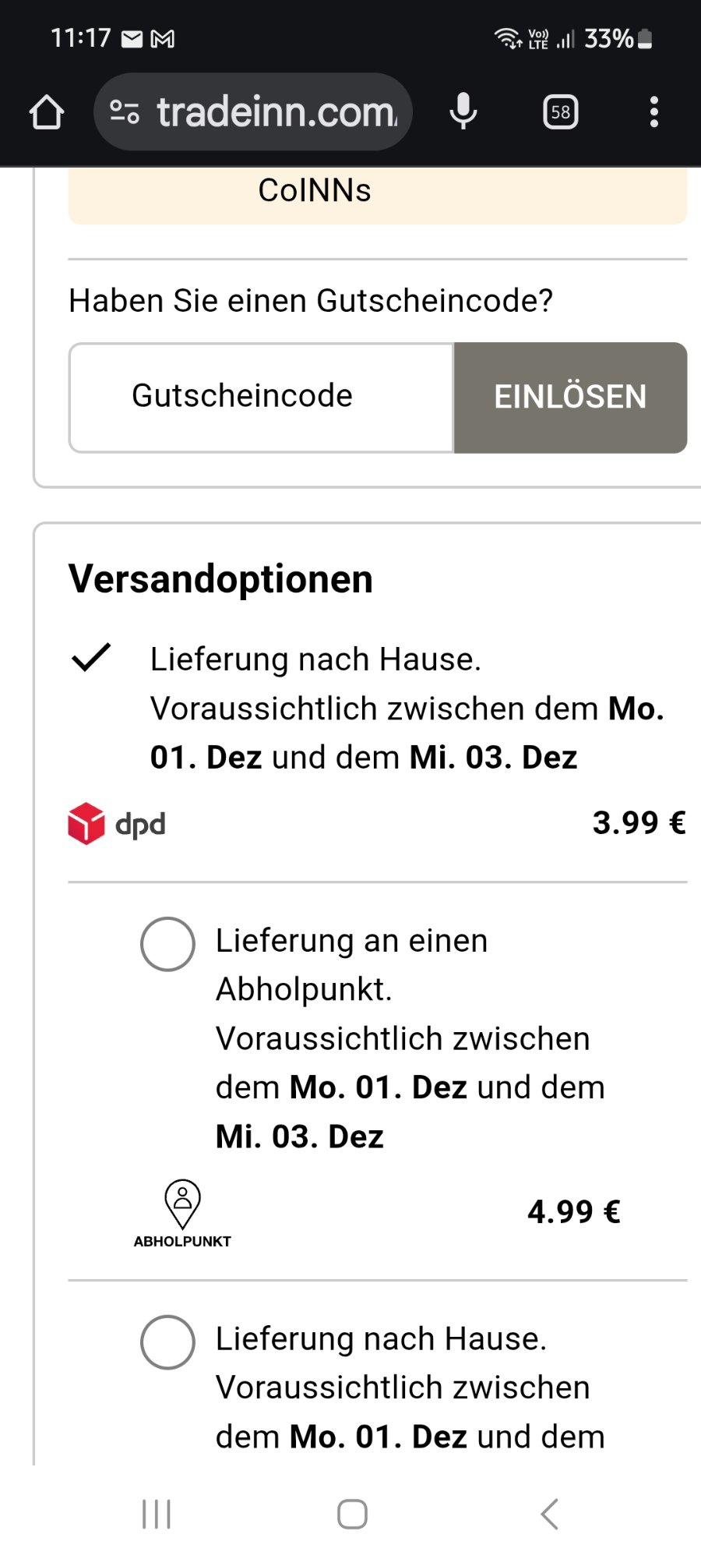Tap the 3.99 € DPD shipping price

(x=639, y=823)
